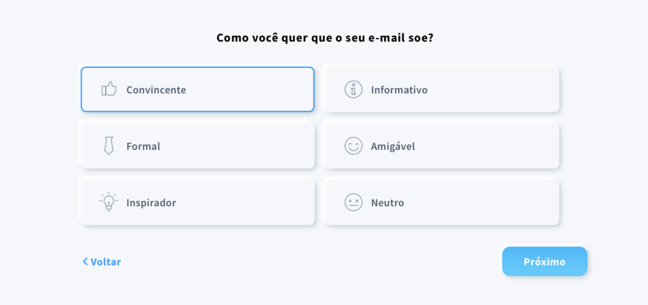Select the Amigável tone card

[x=442, y=146]
